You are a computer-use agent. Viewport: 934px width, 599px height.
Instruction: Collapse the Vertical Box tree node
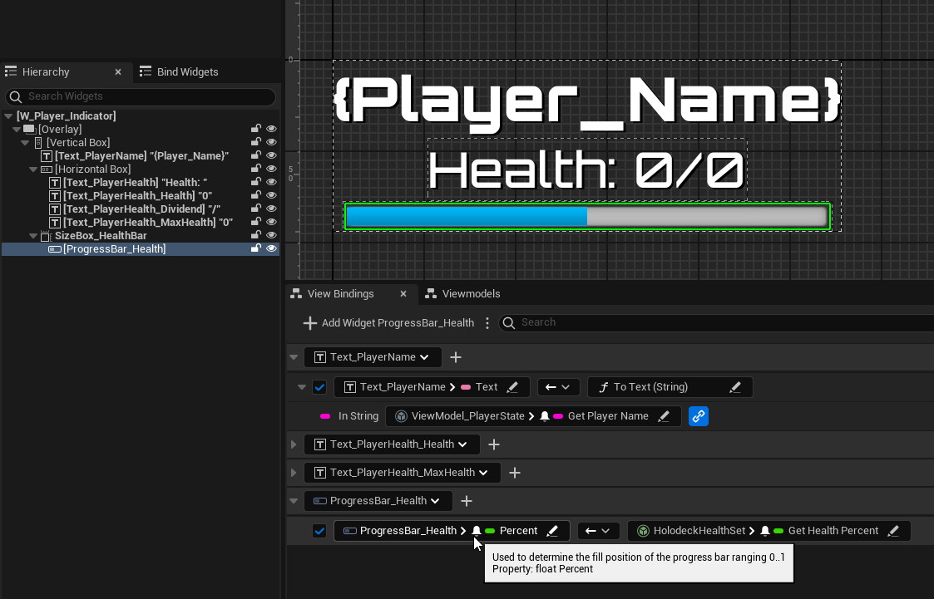(x=25, y=143)
